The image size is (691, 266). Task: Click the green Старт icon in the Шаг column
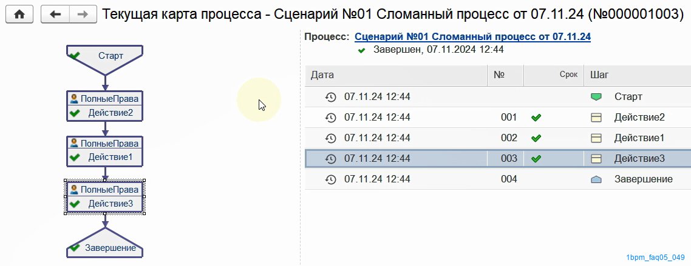pos(596,97)
